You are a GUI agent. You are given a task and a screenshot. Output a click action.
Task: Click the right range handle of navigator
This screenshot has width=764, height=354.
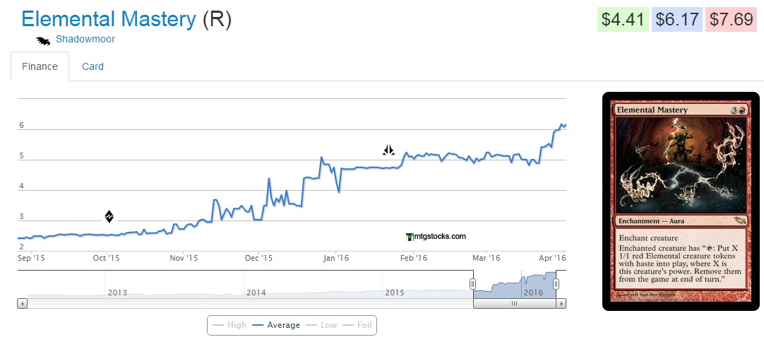click(556, 284)
